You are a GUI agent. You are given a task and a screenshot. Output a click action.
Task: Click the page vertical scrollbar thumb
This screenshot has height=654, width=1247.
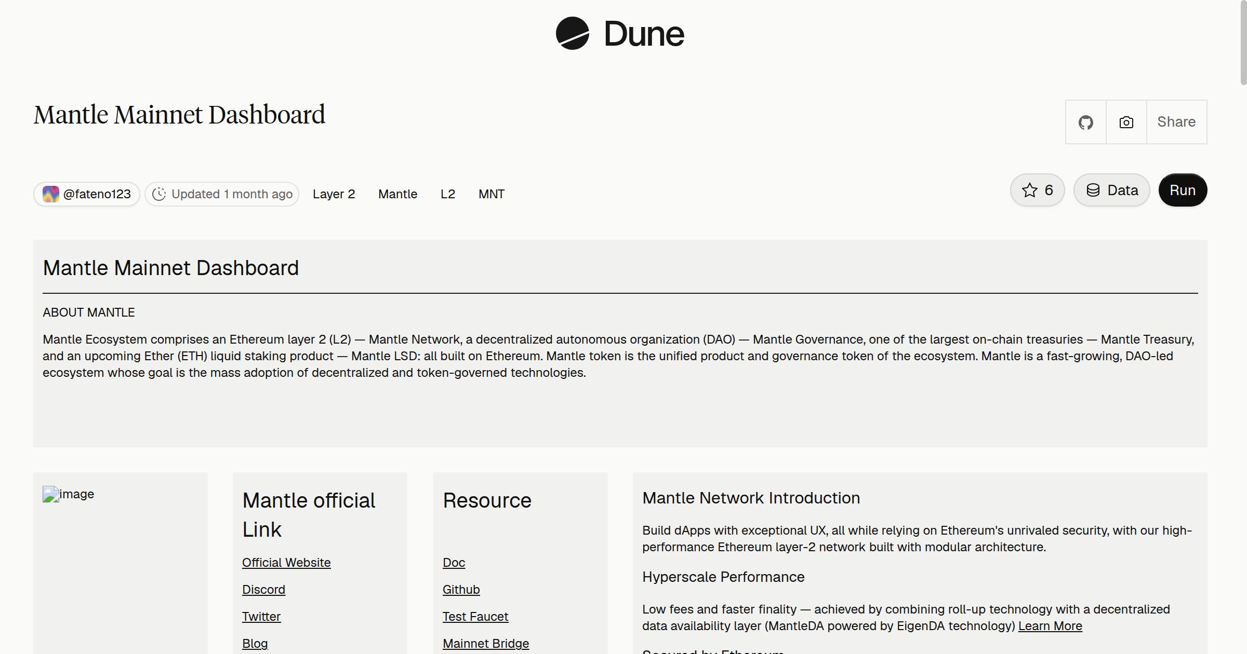1243,43
